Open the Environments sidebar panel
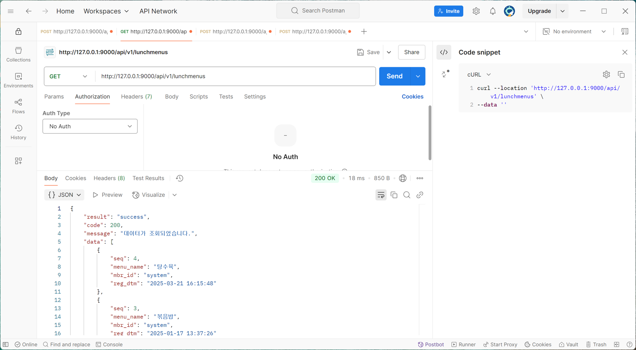 point(19,80)
